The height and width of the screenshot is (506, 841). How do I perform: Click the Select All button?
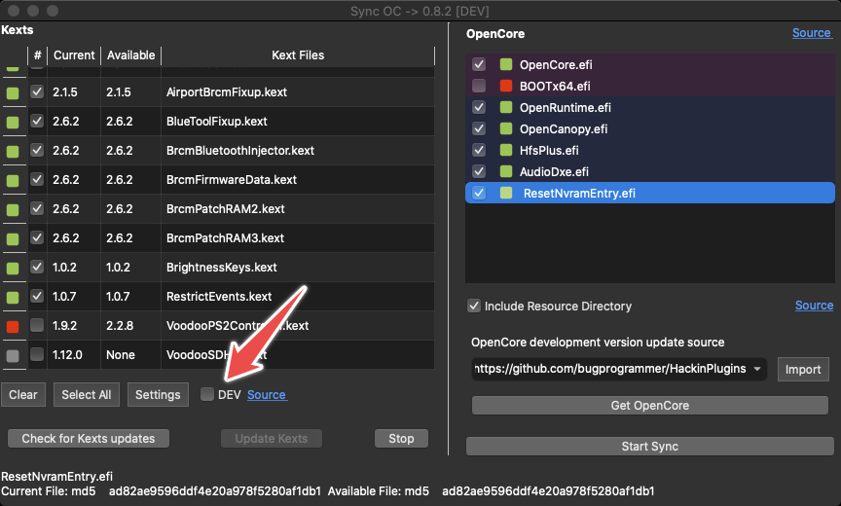(x=87, y=395)
